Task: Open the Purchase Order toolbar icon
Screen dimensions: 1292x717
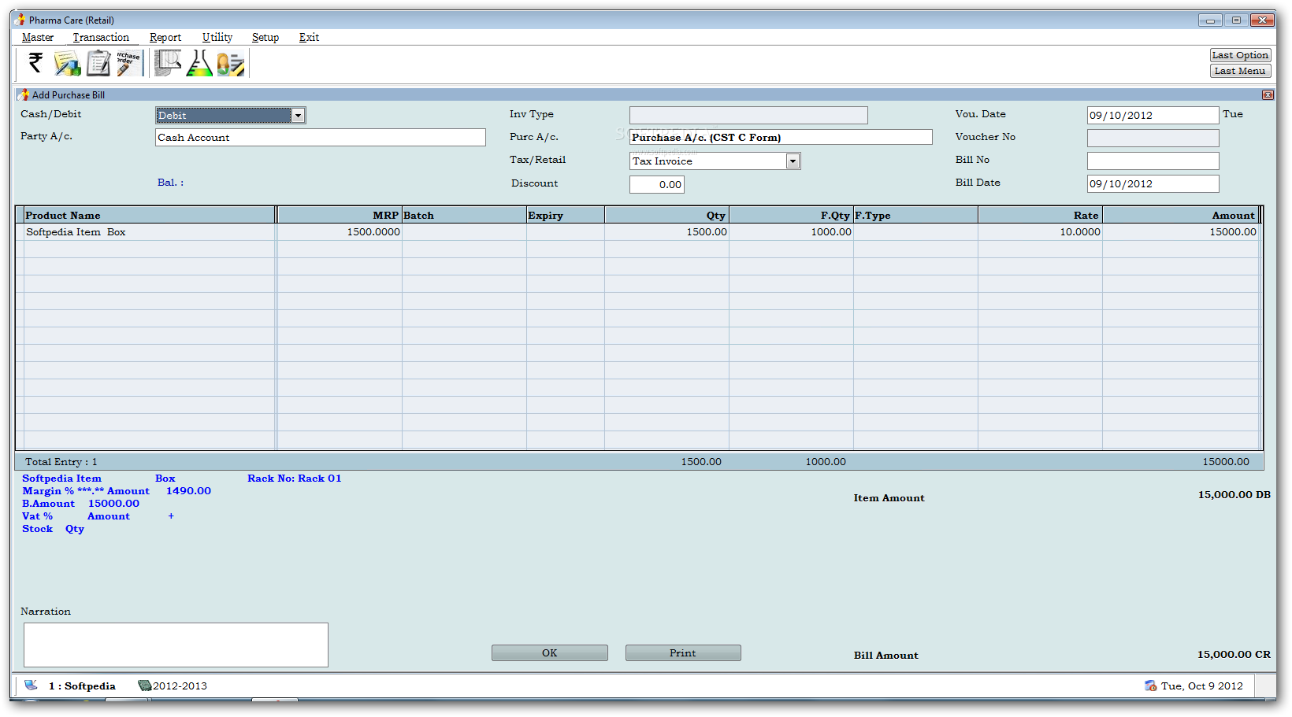Action: click(x=128, y=63)
